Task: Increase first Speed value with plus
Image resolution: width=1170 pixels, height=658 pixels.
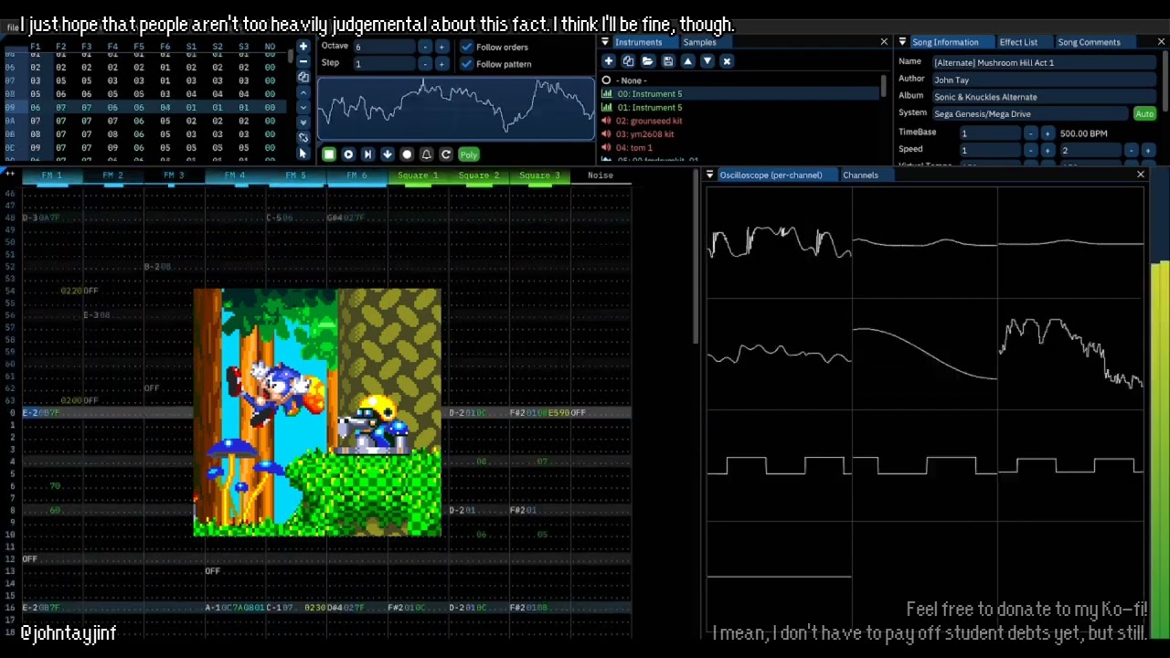Action: click(x=1047, y=151)
